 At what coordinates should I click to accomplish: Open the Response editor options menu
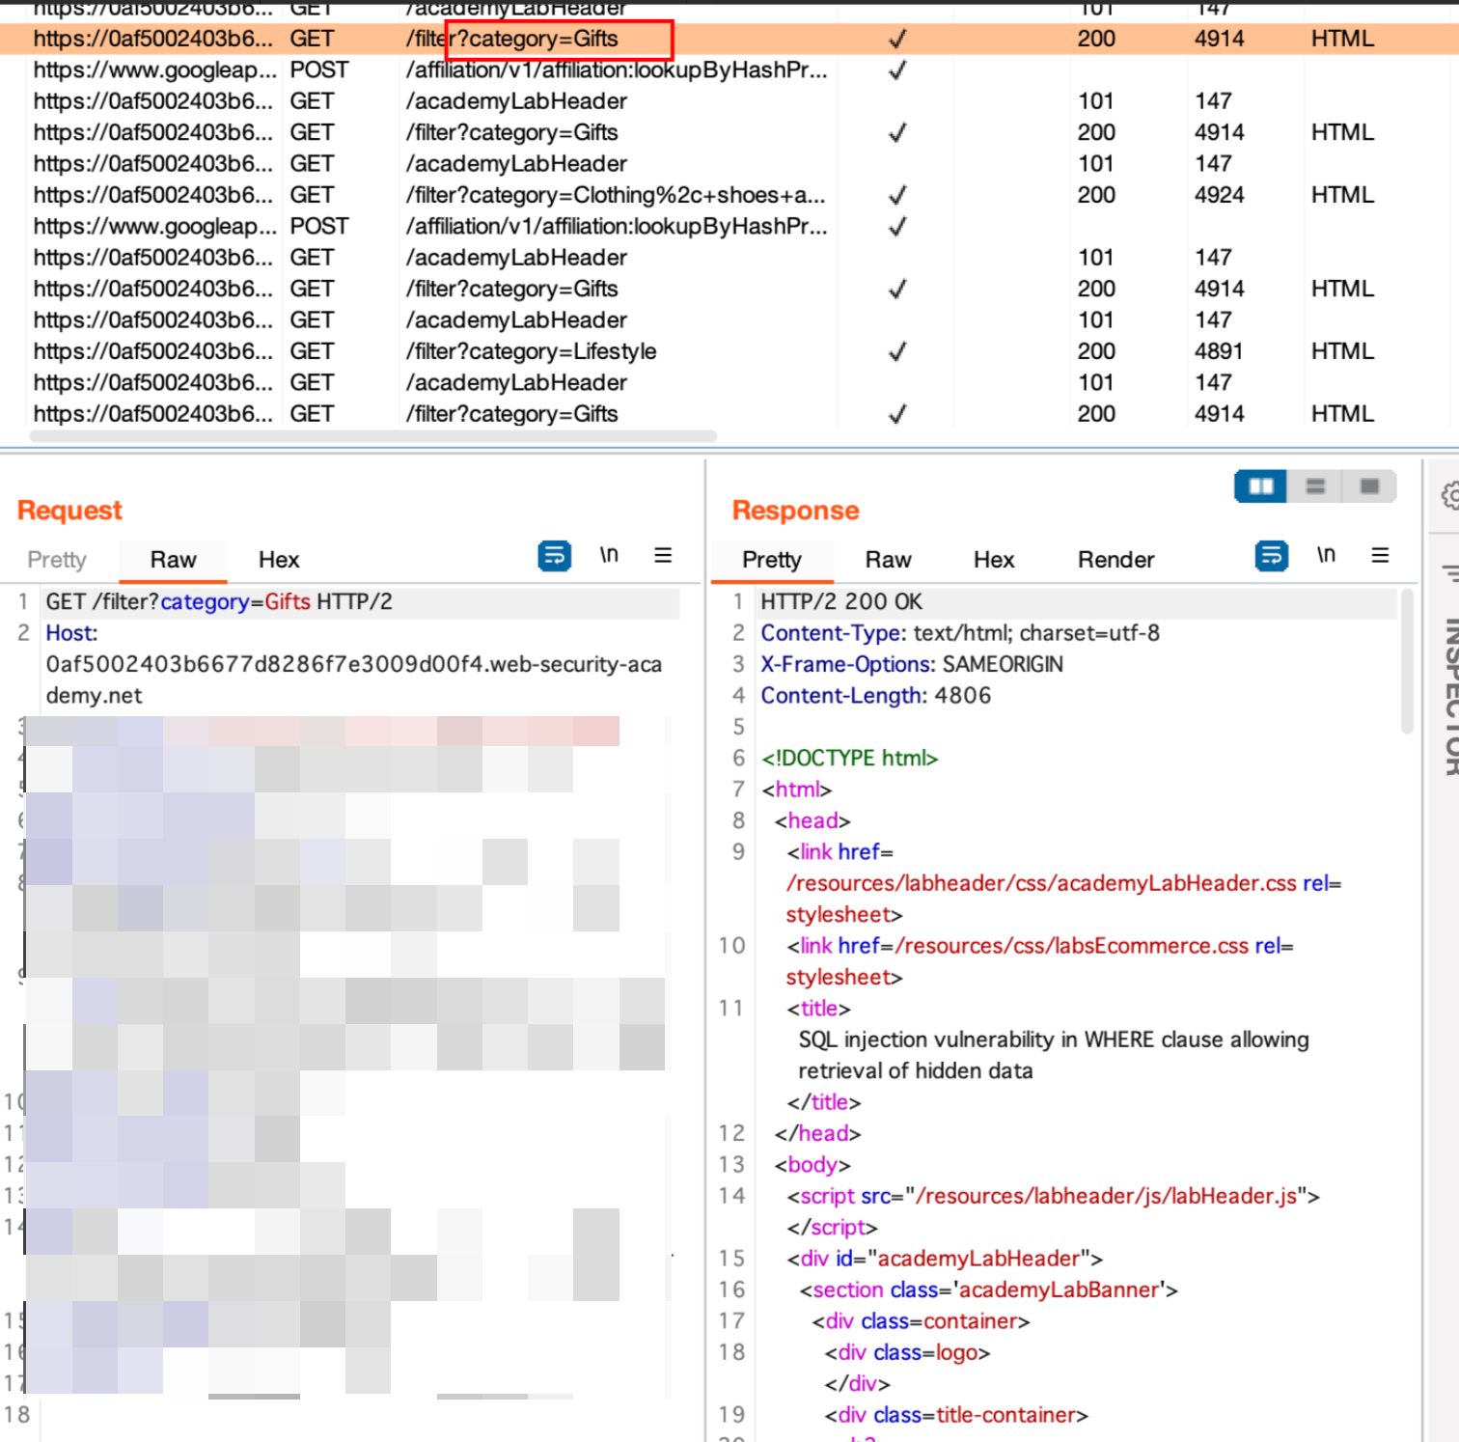click(1381, 555)
